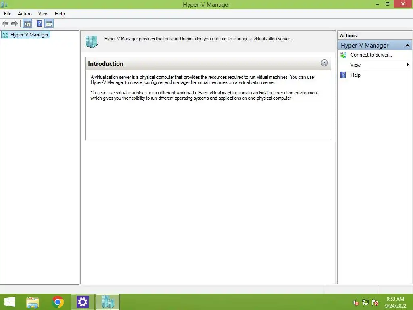Open the Action menu
This screenshot has width=413, height=310.
click(25, 14)
